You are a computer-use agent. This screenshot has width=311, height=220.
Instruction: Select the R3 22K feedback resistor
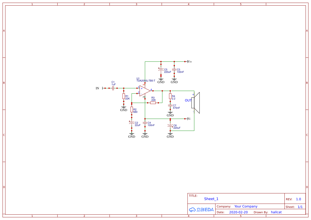[x=153, y=103]
